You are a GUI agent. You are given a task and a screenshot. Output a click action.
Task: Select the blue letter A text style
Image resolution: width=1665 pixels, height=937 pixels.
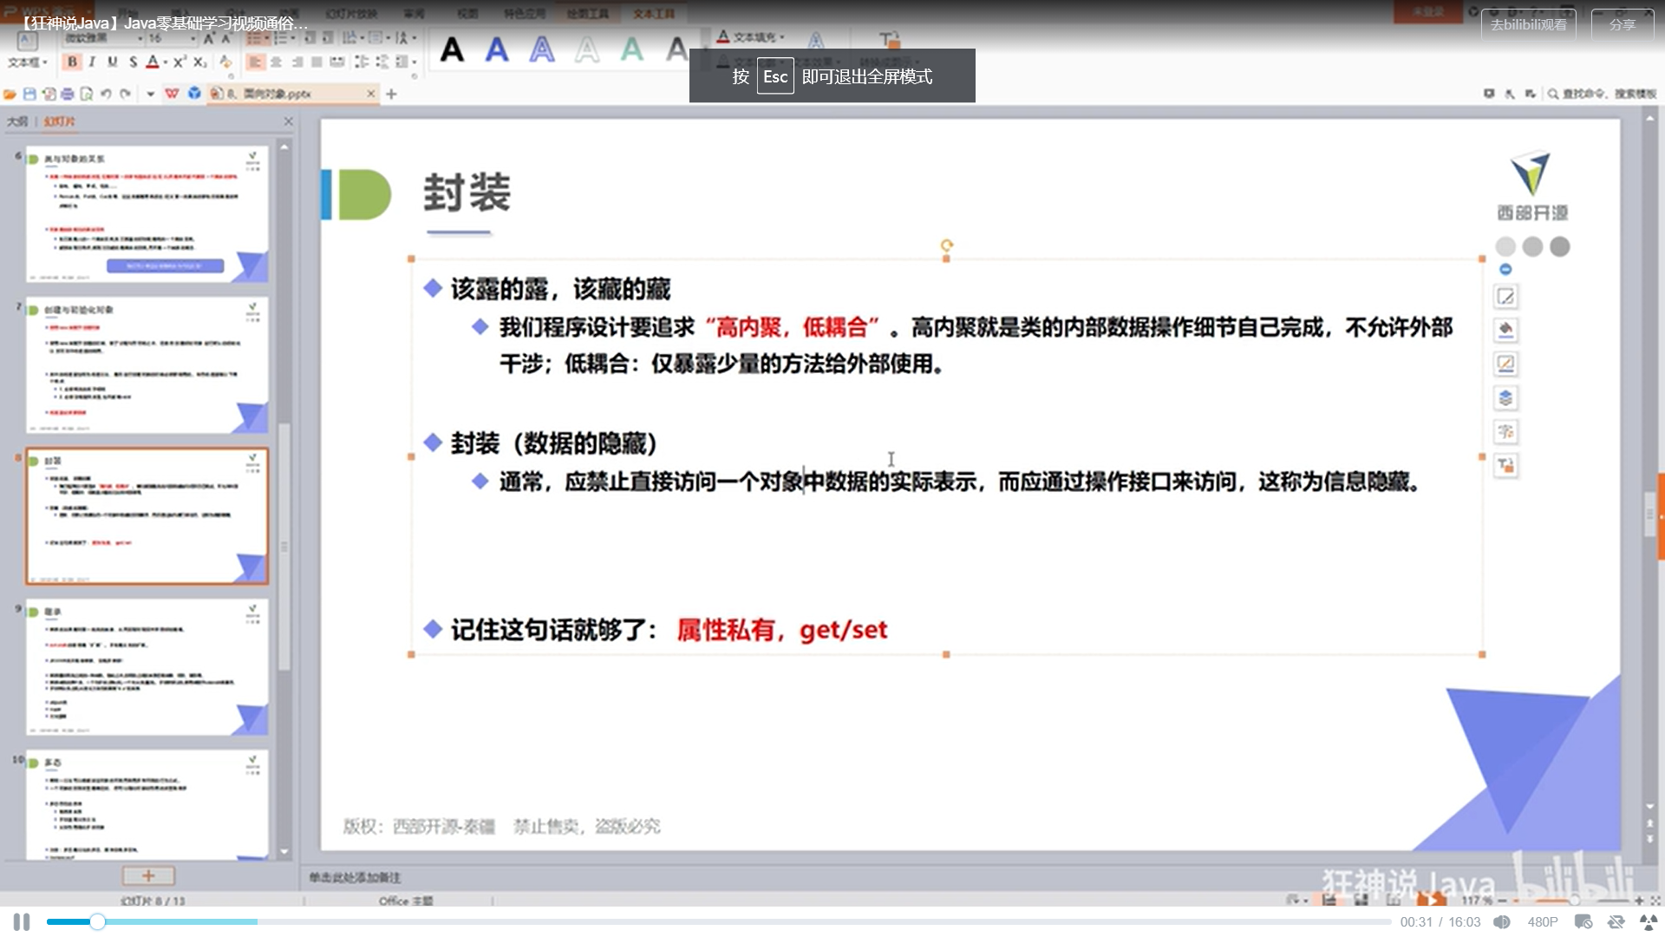coord(497,49)
